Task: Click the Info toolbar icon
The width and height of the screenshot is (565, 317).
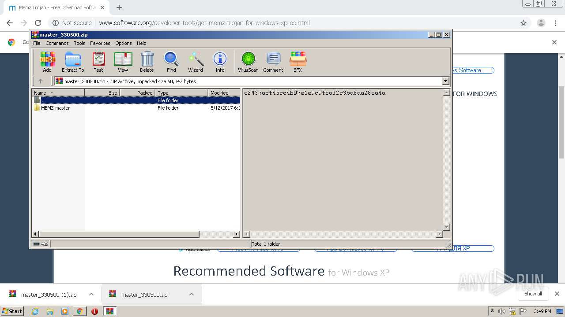Action: click(220, 62)
